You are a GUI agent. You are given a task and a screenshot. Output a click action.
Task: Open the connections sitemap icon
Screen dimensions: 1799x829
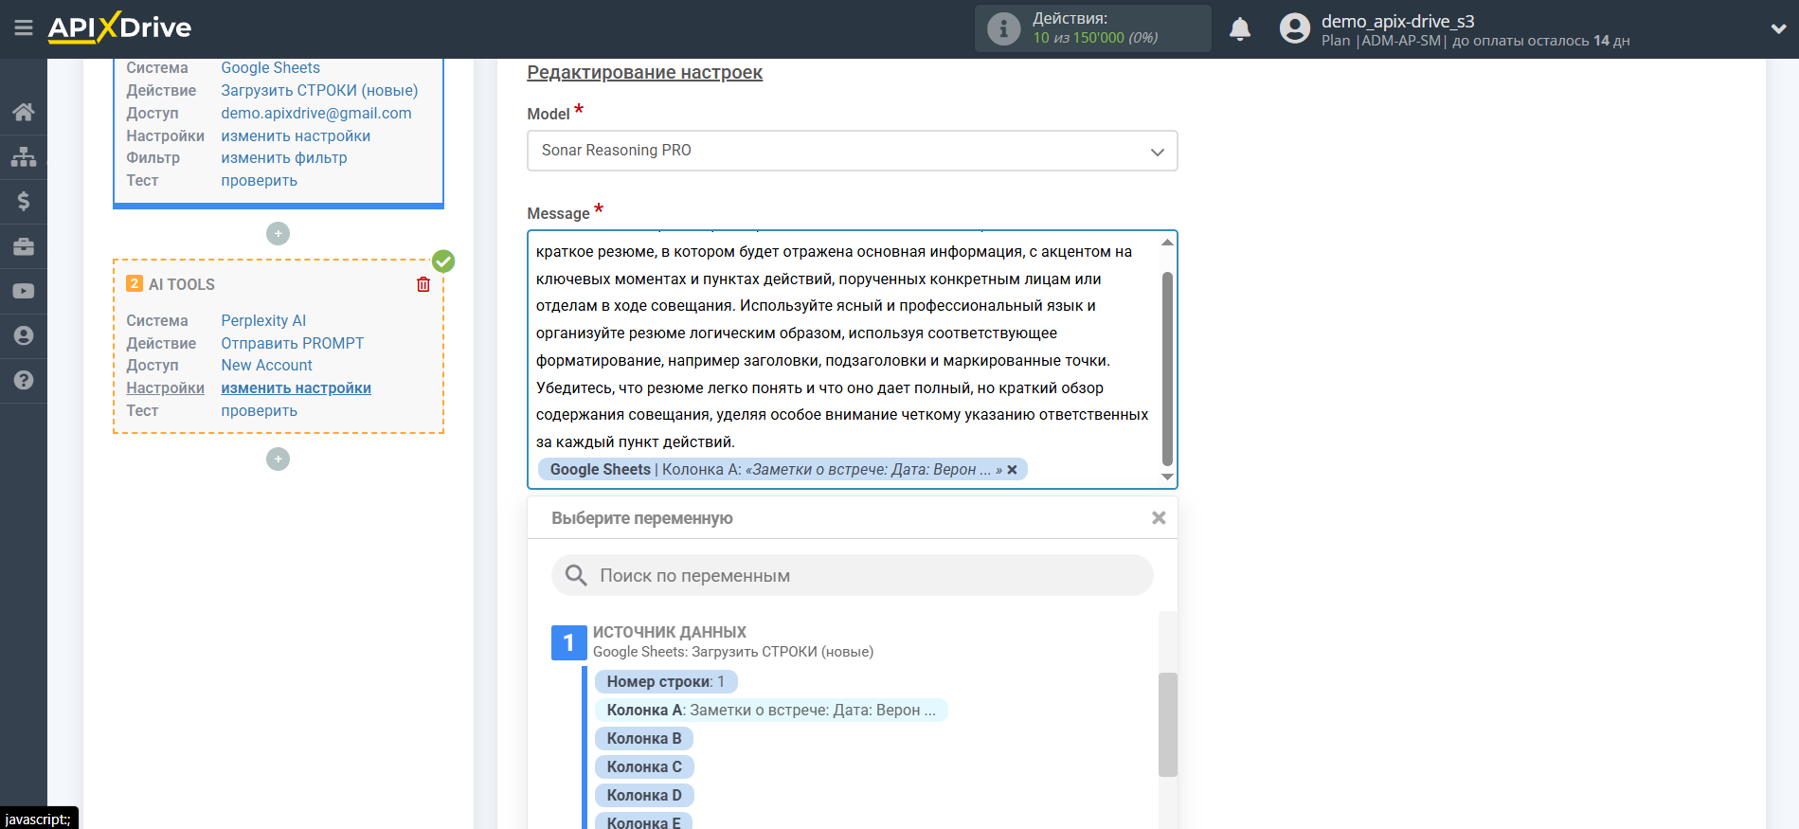point(24,156)
